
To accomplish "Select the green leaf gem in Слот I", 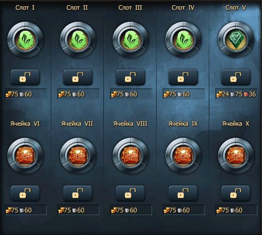I will point(25,40).
